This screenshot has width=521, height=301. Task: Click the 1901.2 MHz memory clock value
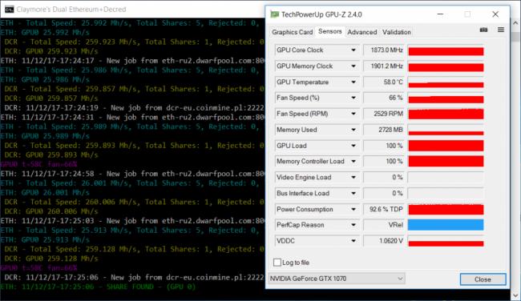[x=383, y=66]
